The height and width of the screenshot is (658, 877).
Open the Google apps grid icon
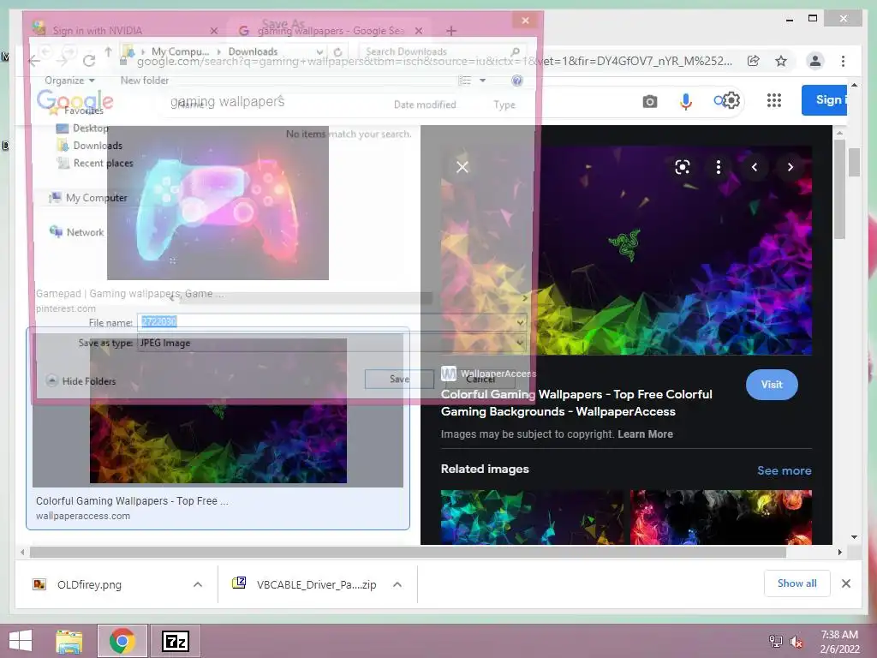click(773, 100)
